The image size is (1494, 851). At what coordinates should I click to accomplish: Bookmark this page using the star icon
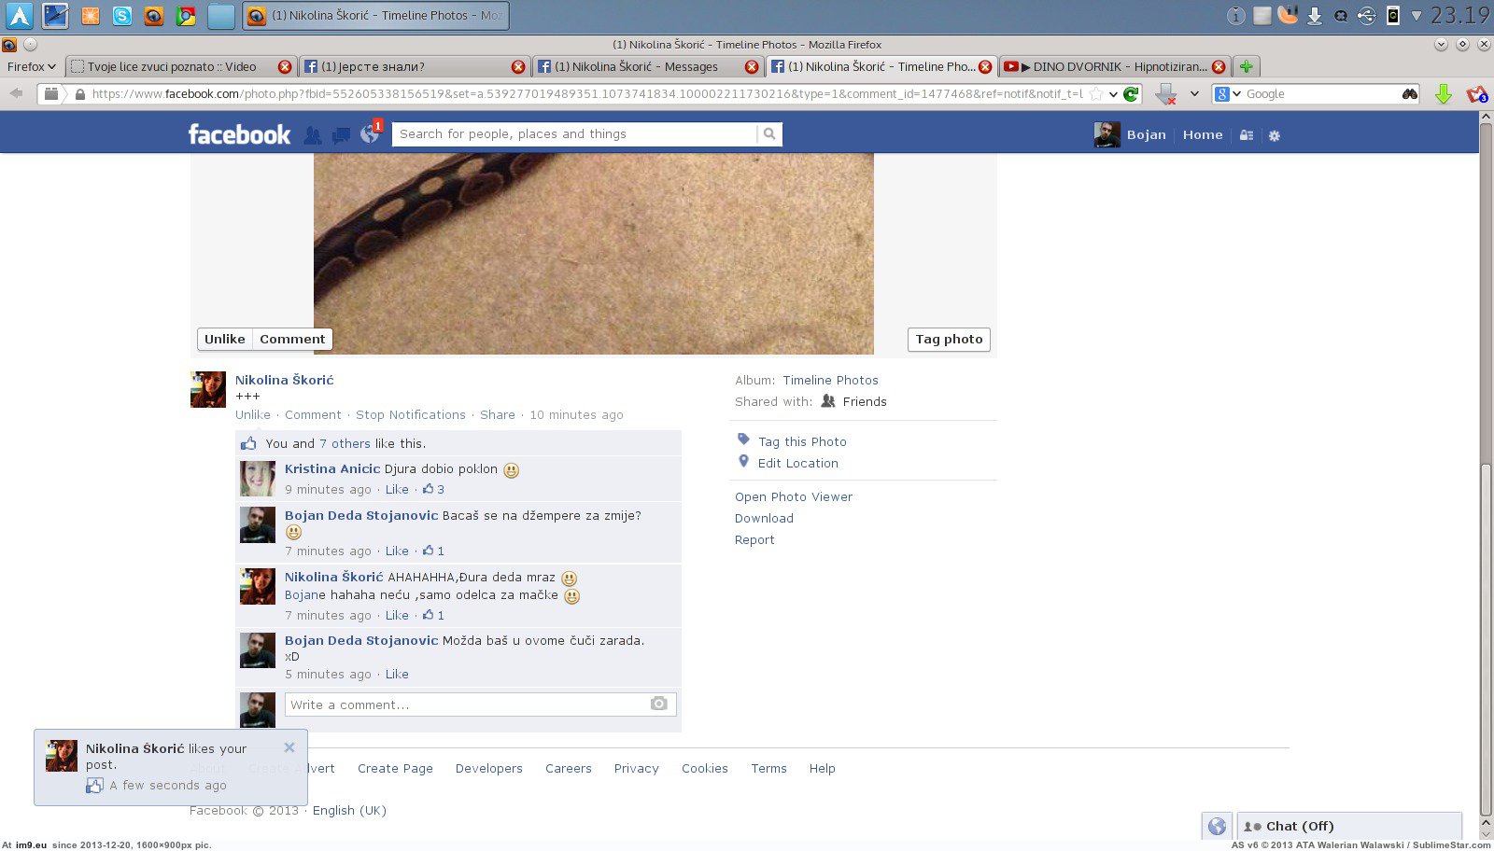click(1096, 94)
